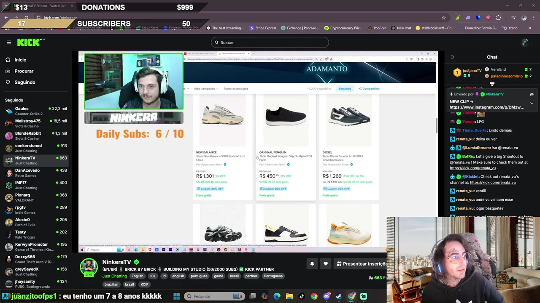The image size is (540, 303).
Task: Show more bookmarks chevron
Action: (530, 28)
